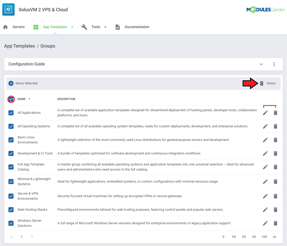Click the SolusVM 2 VPS & Cloud title
287x246 pixels.
click(43, 9)
